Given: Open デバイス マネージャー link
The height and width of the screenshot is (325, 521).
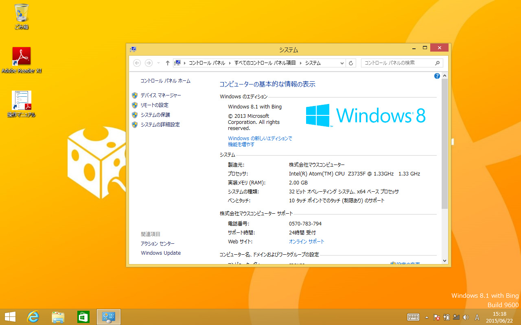Looking at the screenshot, I should point(161,95).
